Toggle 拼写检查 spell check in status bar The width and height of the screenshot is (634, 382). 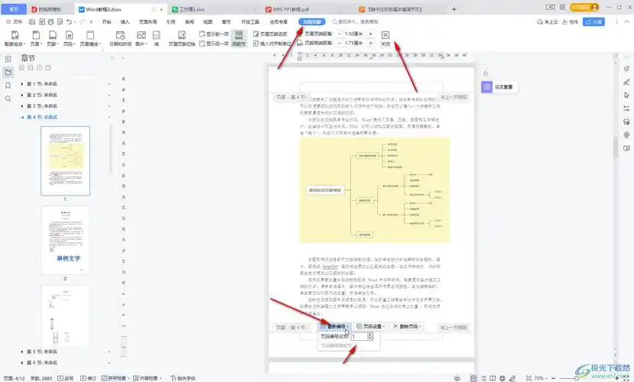pyautogui.click(x=115, y=378)
